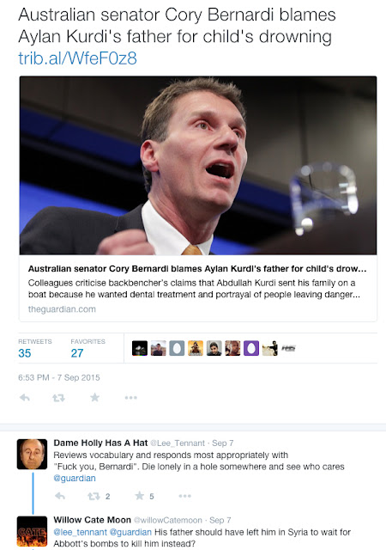Click the @guardian mention in Holly's reply
The image size is (386, 550).
(75, 478)
